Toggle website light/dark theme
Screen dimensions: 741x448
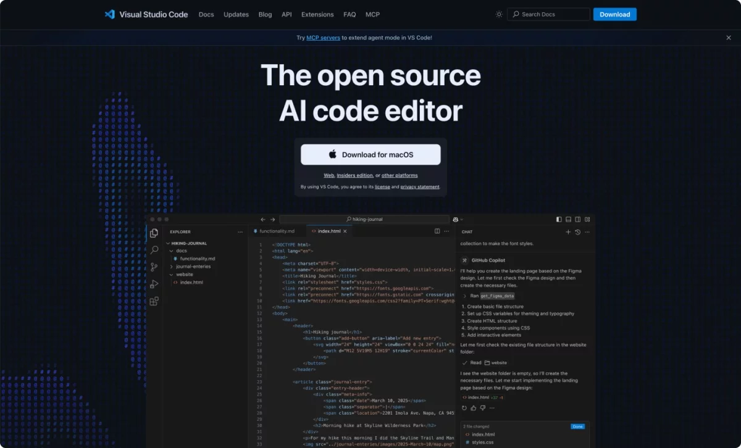coord(499,14)
